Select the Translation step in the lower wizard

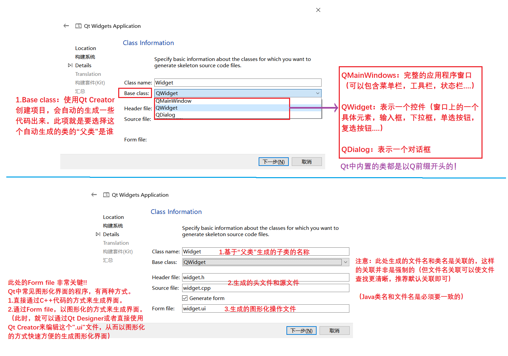tap(116, 243)
